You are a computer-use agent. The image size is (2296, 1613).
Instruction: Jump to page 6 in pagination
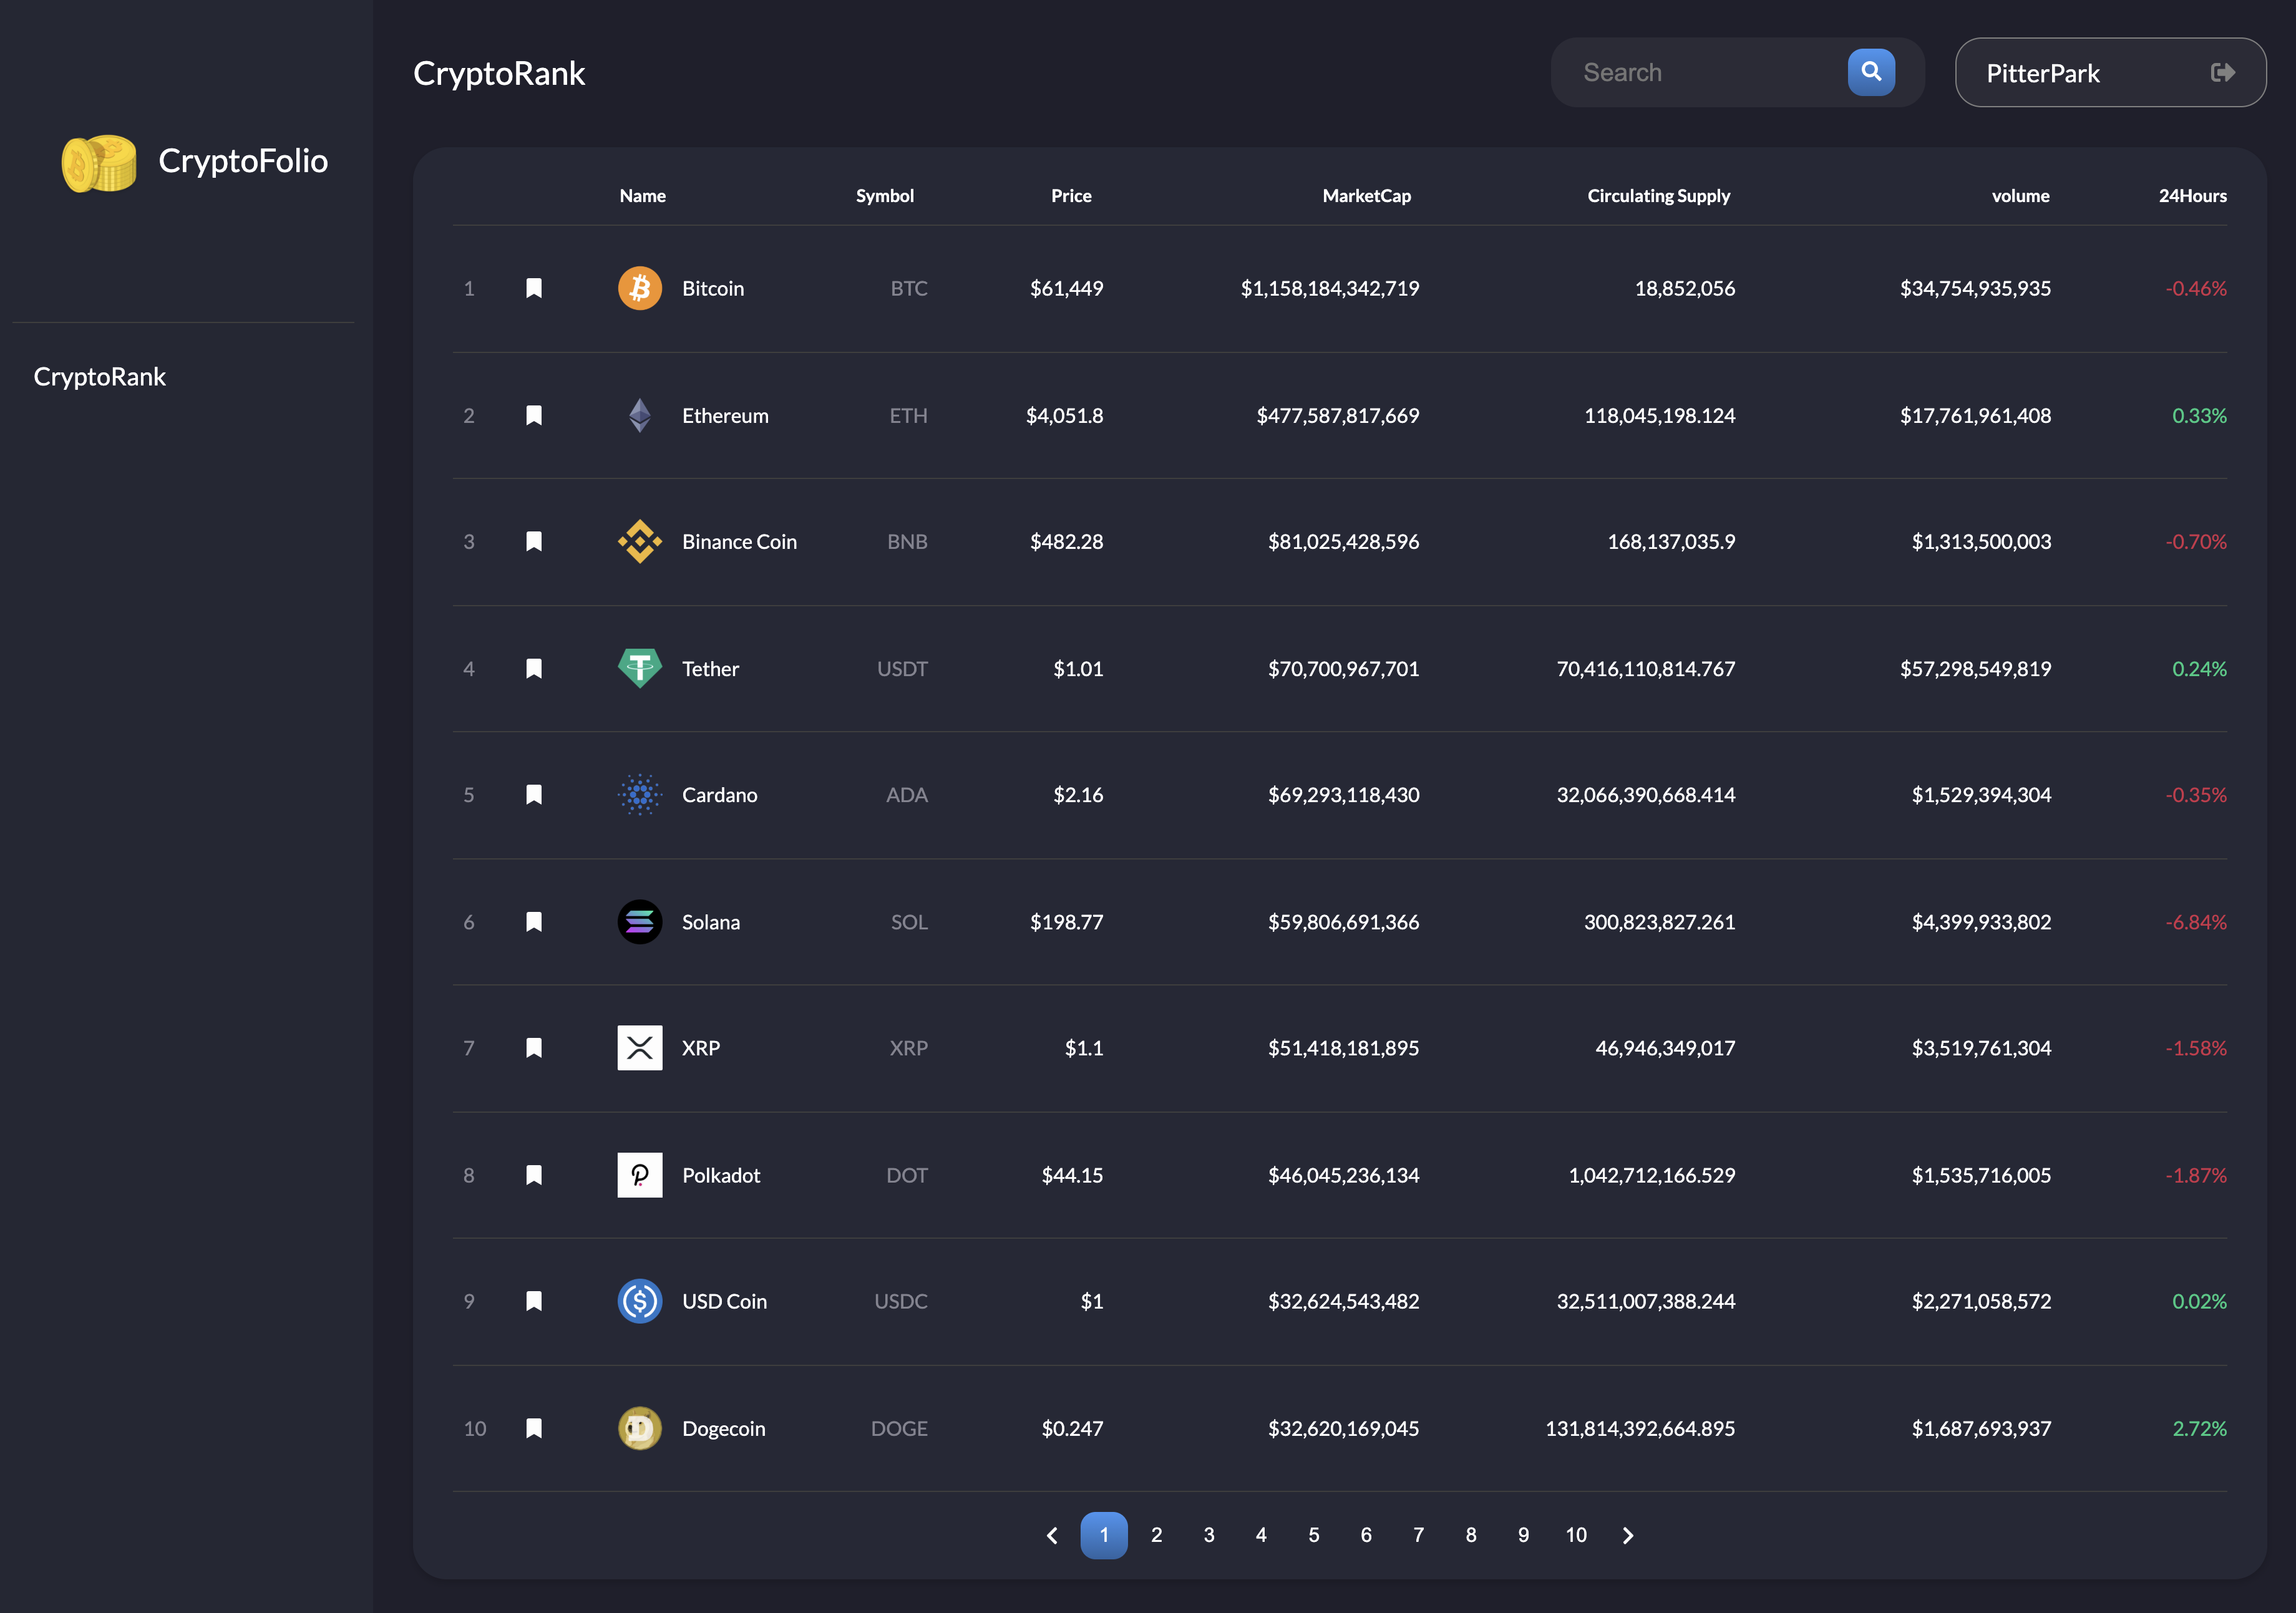1366,1535
